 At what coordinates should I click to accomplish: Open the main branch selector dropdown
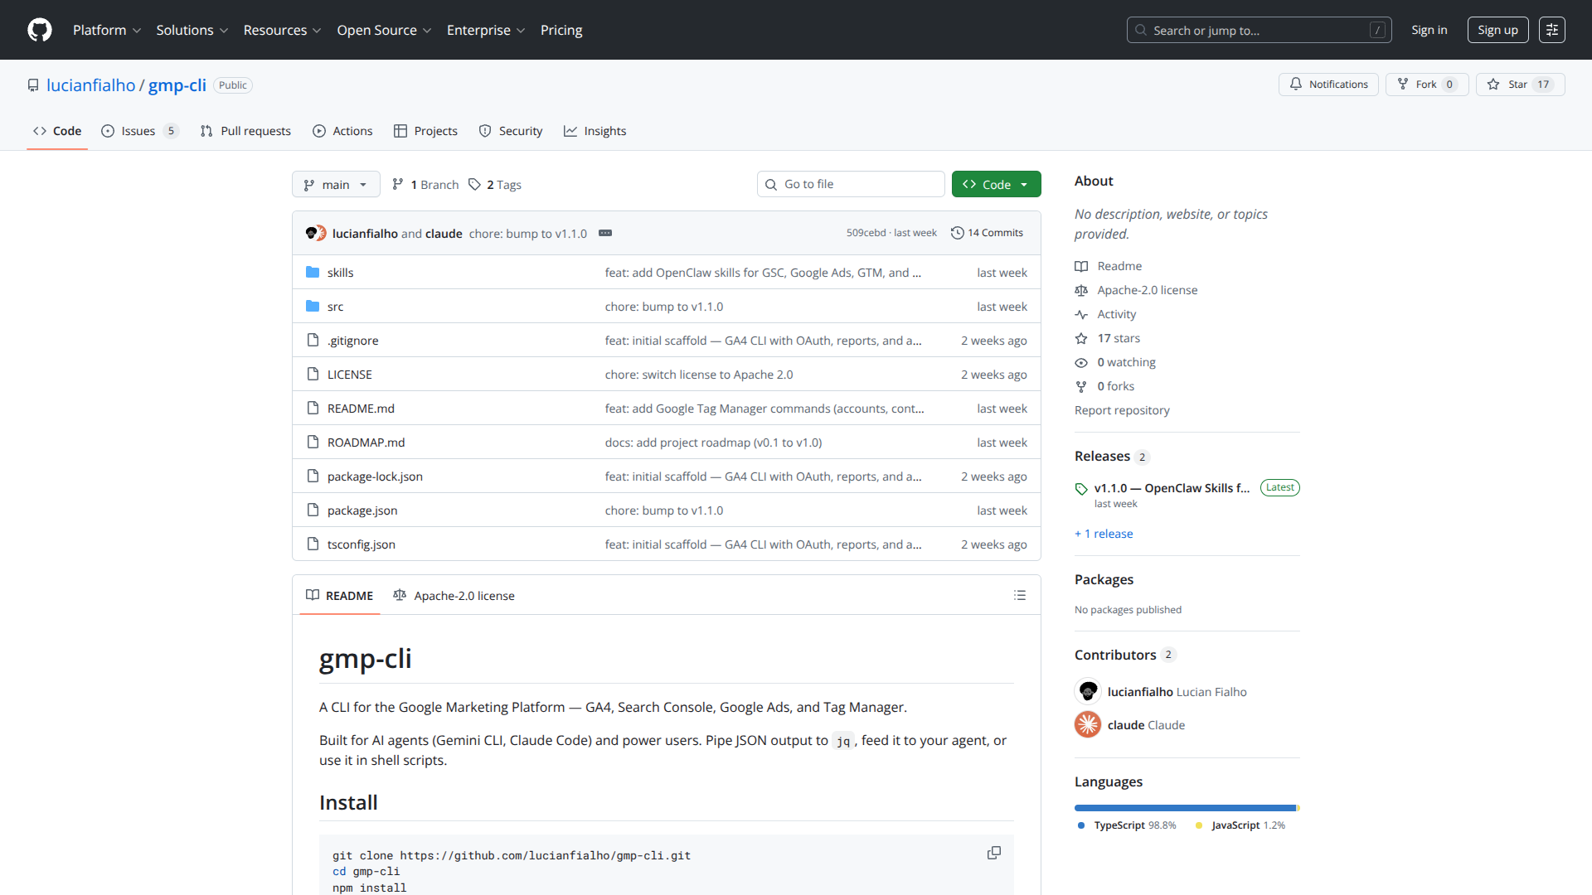[x=336, y=185]
